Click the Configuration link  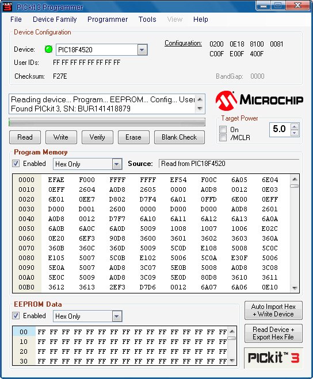(183, 43)
